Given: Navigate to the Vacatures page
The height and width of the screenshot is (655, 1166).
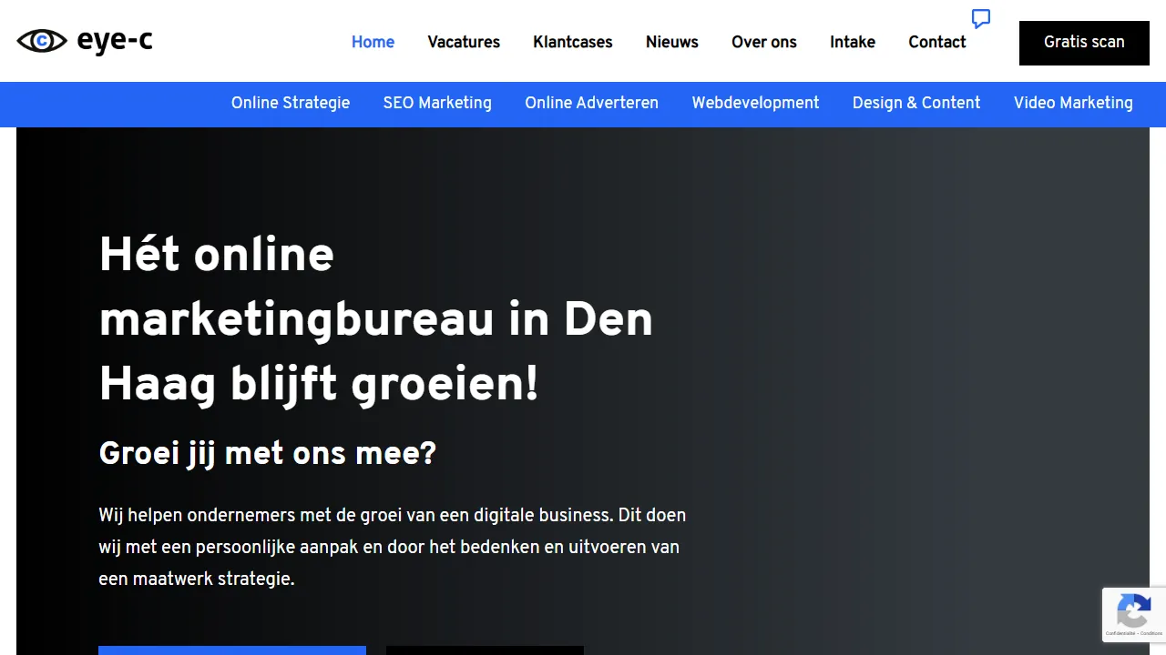Looking at the screenshot, I should point(464,42).
